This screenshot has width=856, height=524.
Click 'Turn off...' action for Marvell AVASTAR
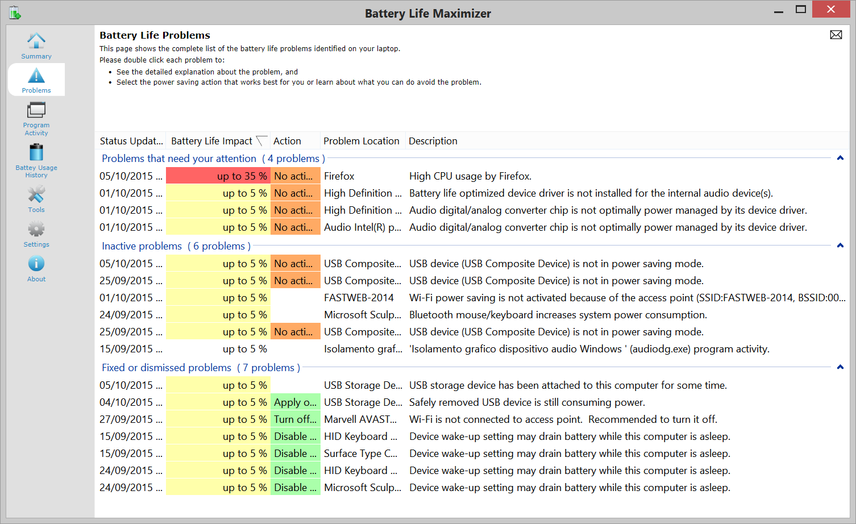tap(295, 419)
